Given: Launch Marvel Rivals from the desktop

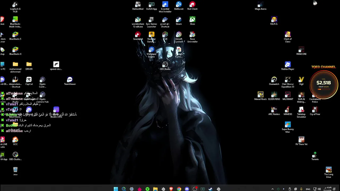Looking at the screenshot, I should (x=260, y=96).
